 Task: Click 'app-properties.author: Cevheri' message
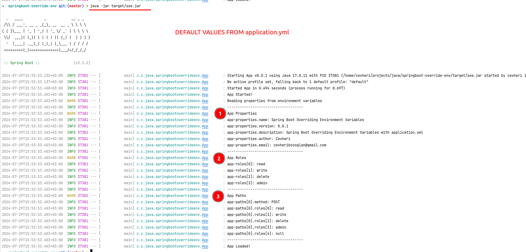click(x=259, y=139)
